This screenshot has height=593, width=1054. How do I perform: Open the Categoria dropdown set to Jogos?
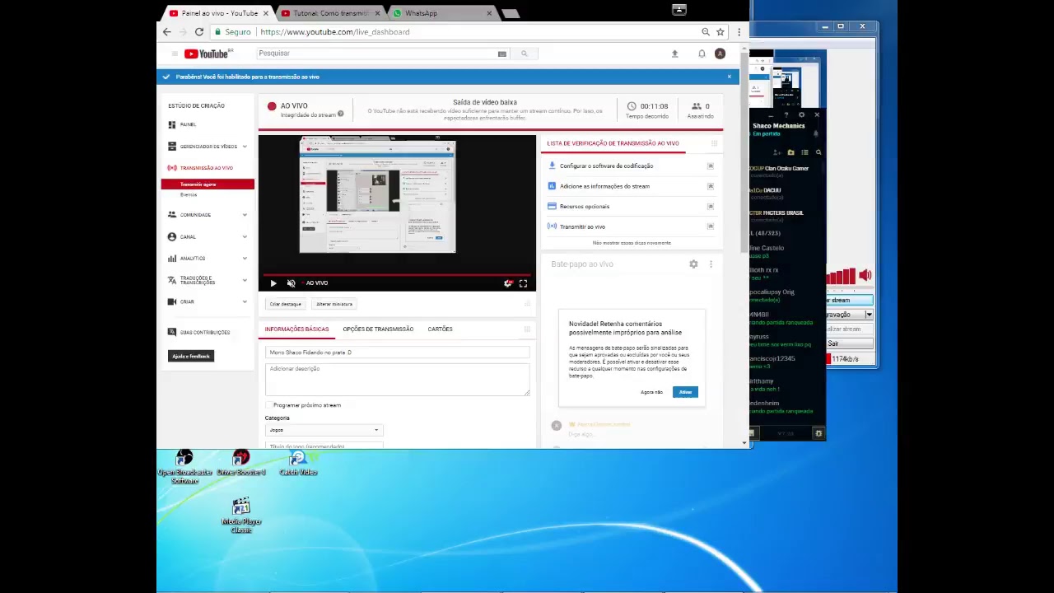324,430
